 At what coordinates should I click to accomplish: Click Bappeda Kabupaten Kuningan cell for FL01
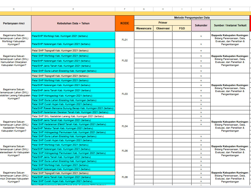(230, 40)
